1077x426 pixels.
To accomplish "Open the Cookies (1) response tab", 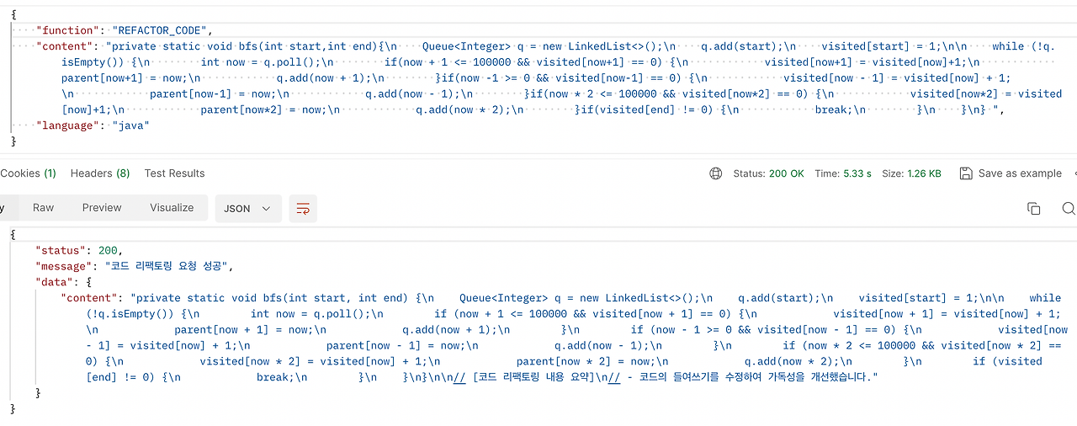I will click(x=28, y=173).
